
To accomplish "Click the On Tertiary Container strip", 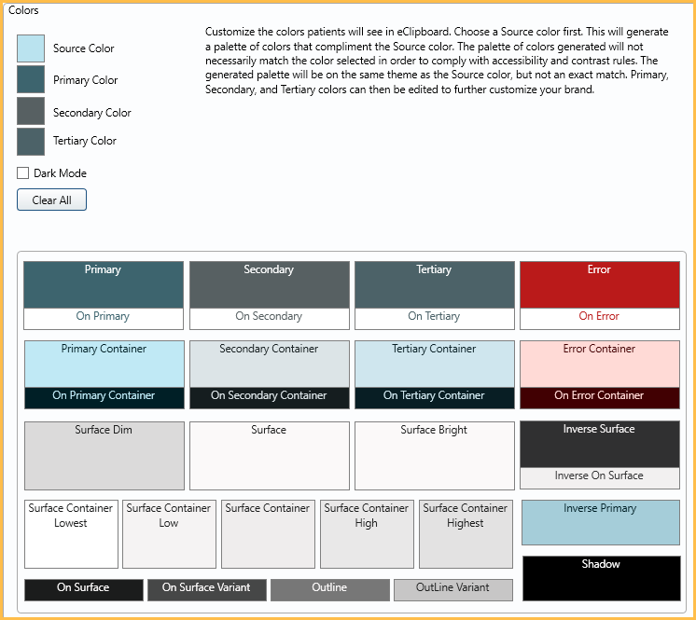I will click(434, 396).
